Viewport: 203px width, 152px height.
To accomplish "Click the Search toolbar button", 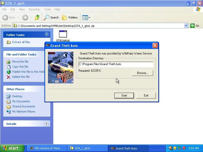I will tap(51, 17).
